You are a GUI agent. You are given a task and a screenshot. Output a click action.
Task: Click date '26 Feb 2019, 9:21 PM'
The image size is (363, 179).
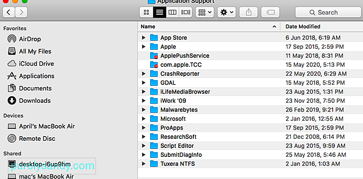pyautogui.click(x=315, y=110)
